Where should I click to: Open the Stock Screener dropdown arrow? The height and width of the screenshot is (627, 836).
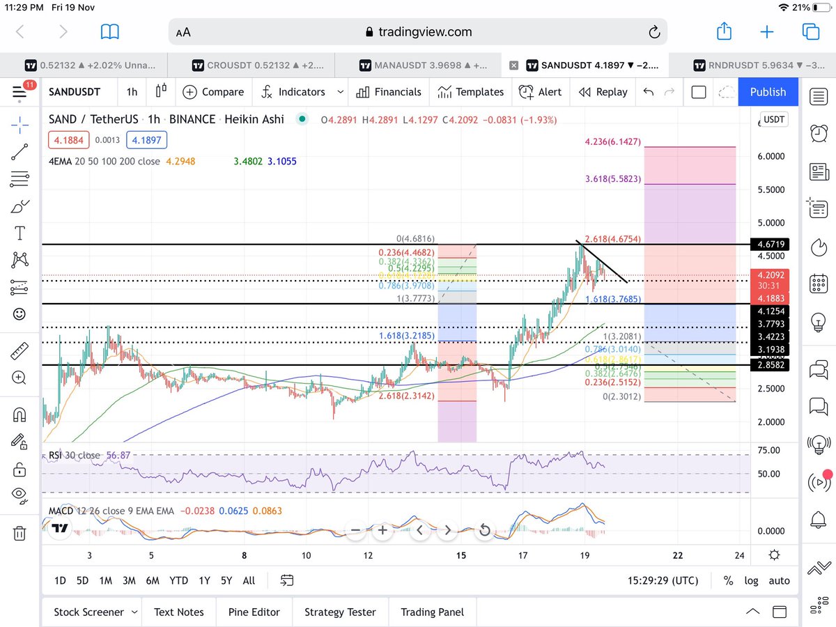(x=133, y=612)
